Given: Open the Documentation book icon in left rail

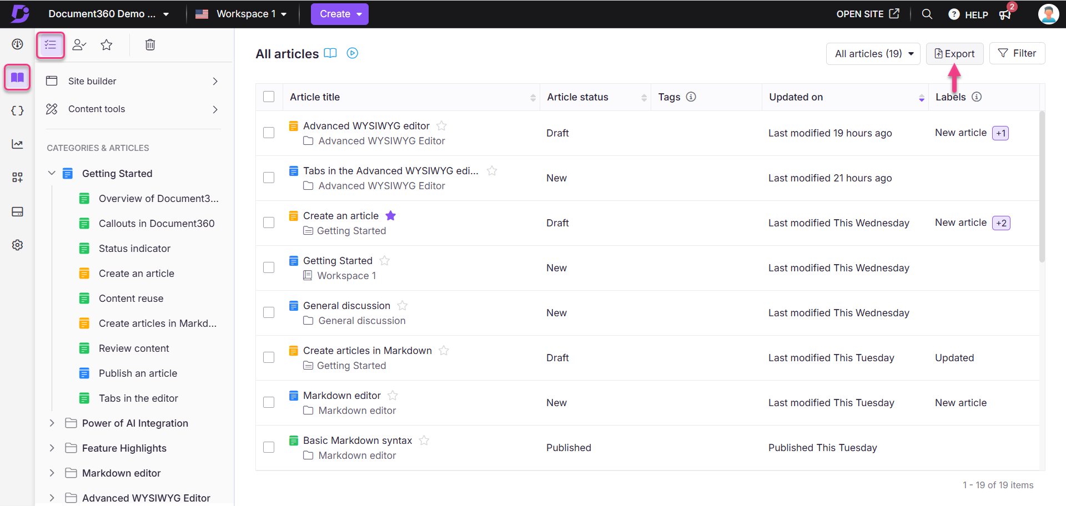Looking at the screenshot, I should click(17, 77).
